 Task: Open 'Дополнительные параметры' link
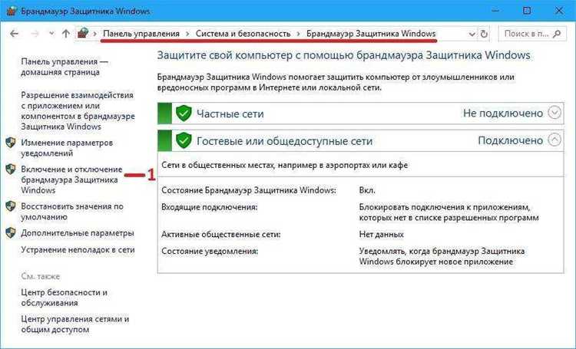tap(78, 233)
